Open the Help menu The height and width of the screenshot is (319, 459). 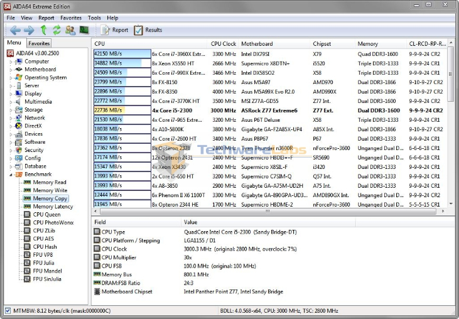click(x=112, y=18)
